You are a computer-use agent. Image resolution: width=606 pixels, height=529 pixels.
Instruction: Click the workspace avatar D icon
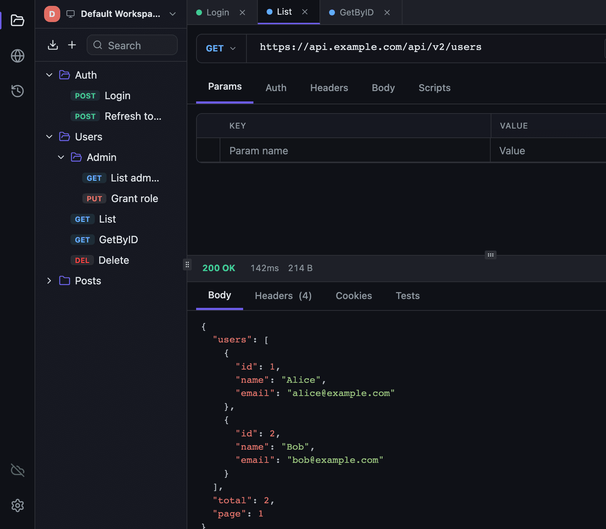tap(52, 14)
